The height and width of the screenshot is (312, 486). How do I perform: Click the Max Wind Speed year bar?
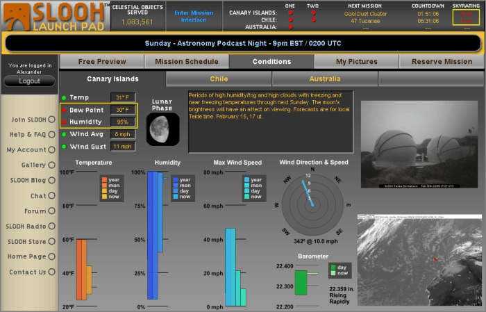[228, 267]
